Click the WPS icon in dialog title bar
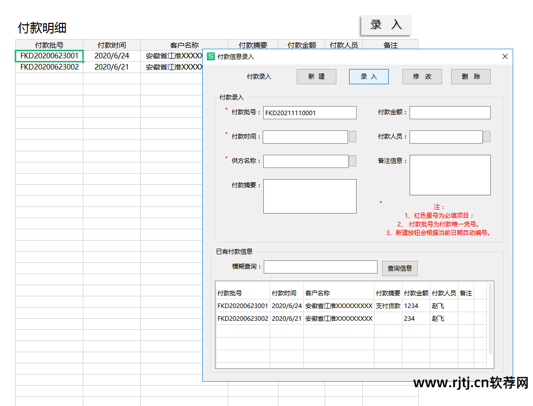Viewport: 533px width, 406px height. pyautogui.click(x=211, y=56)
